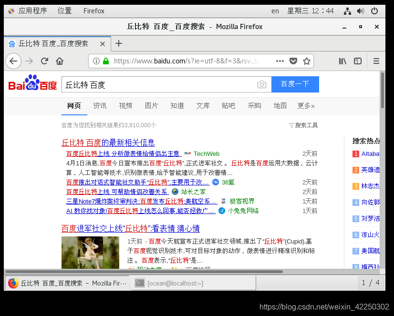
Task: Open 百度丘比特上线 可帮助情侣改善关系 link
Action: click(117, 192)
